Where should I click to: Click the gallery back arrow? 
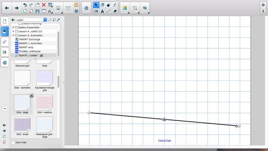point(13,20)
